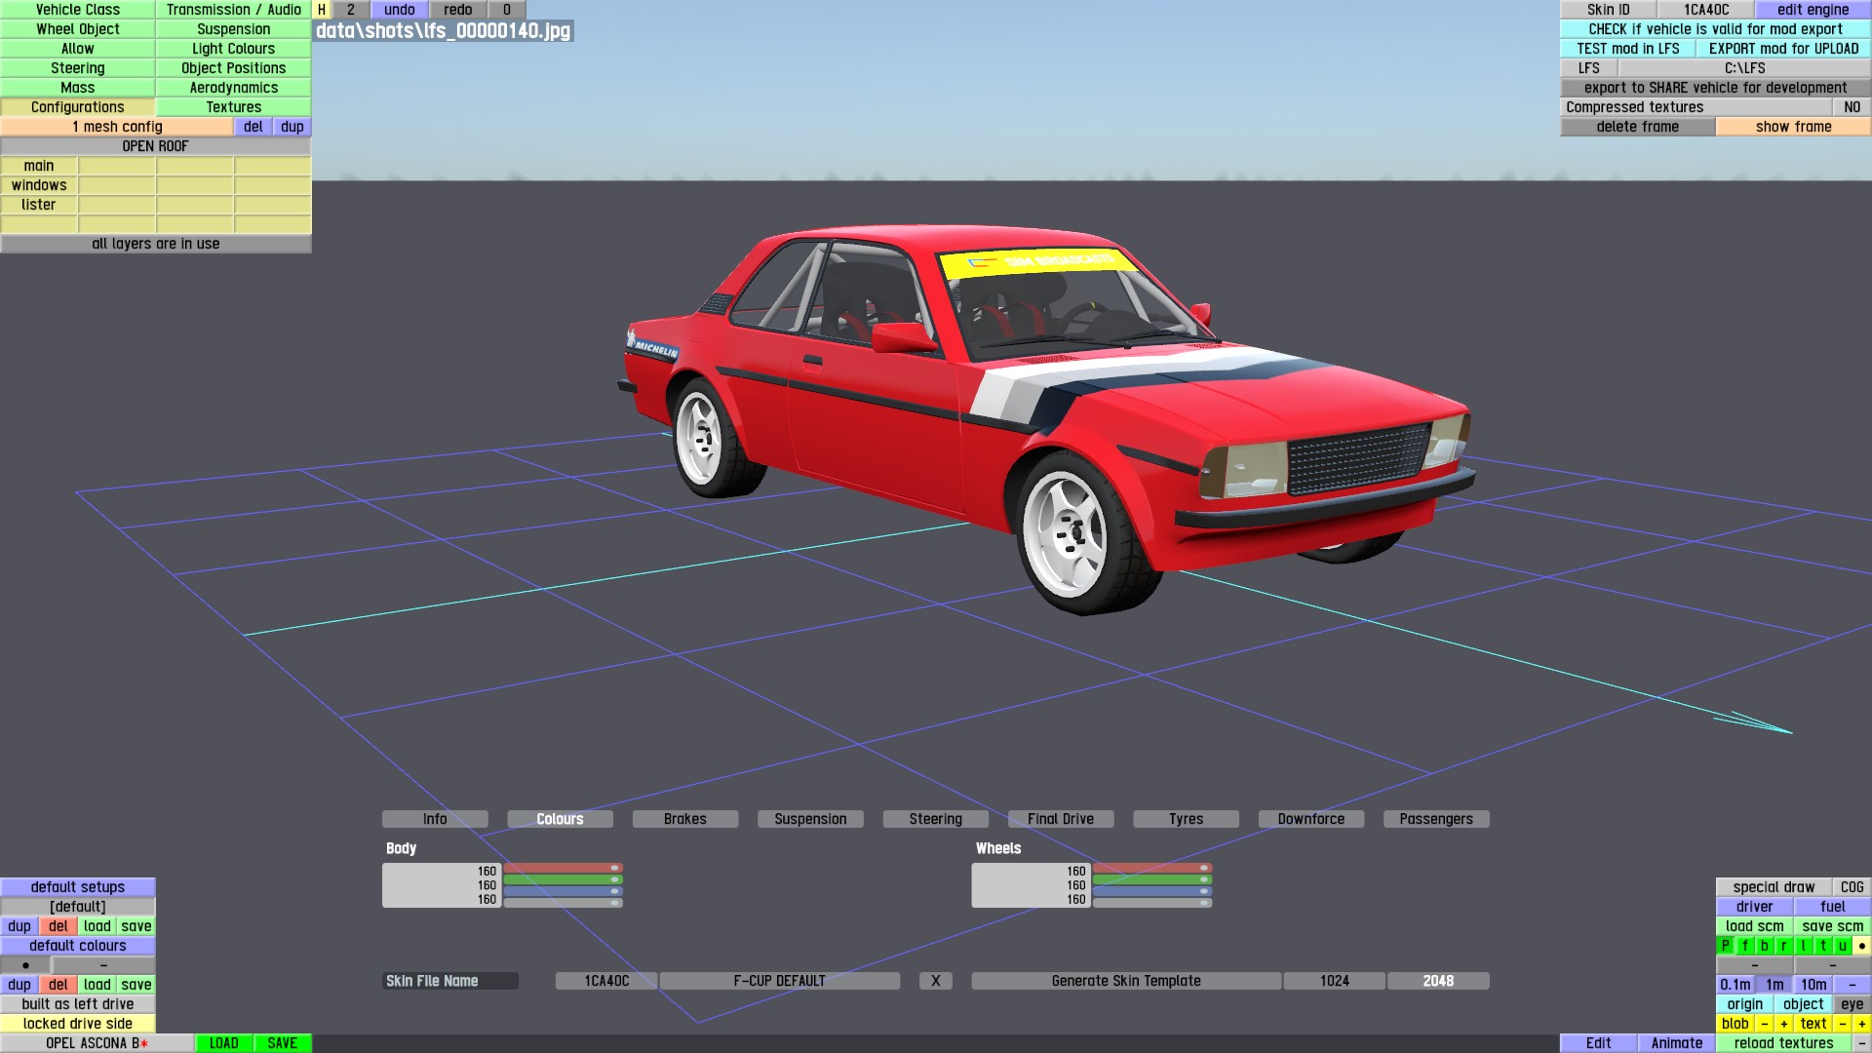
Task: Switch to the Brakes tab
Action: (x=684, y=819)
